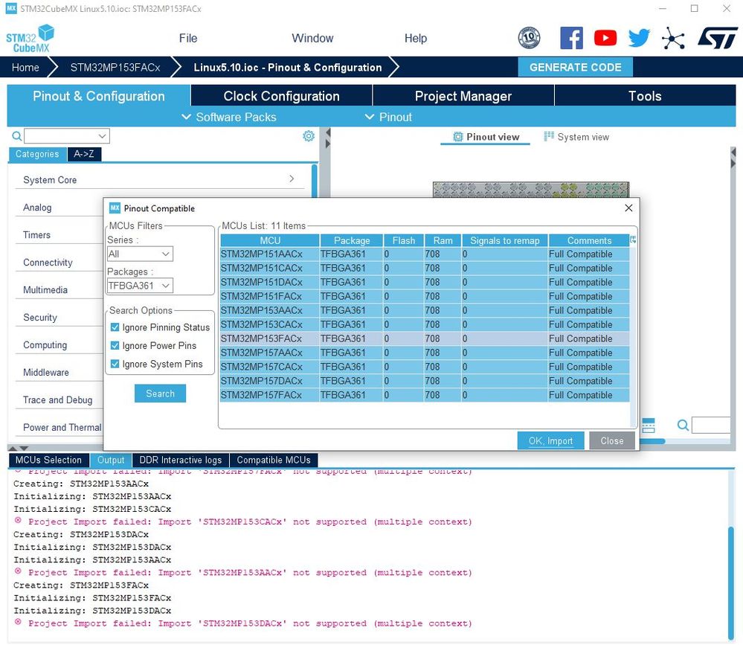Click the dialog's Close button

click(x=612, y=440)
